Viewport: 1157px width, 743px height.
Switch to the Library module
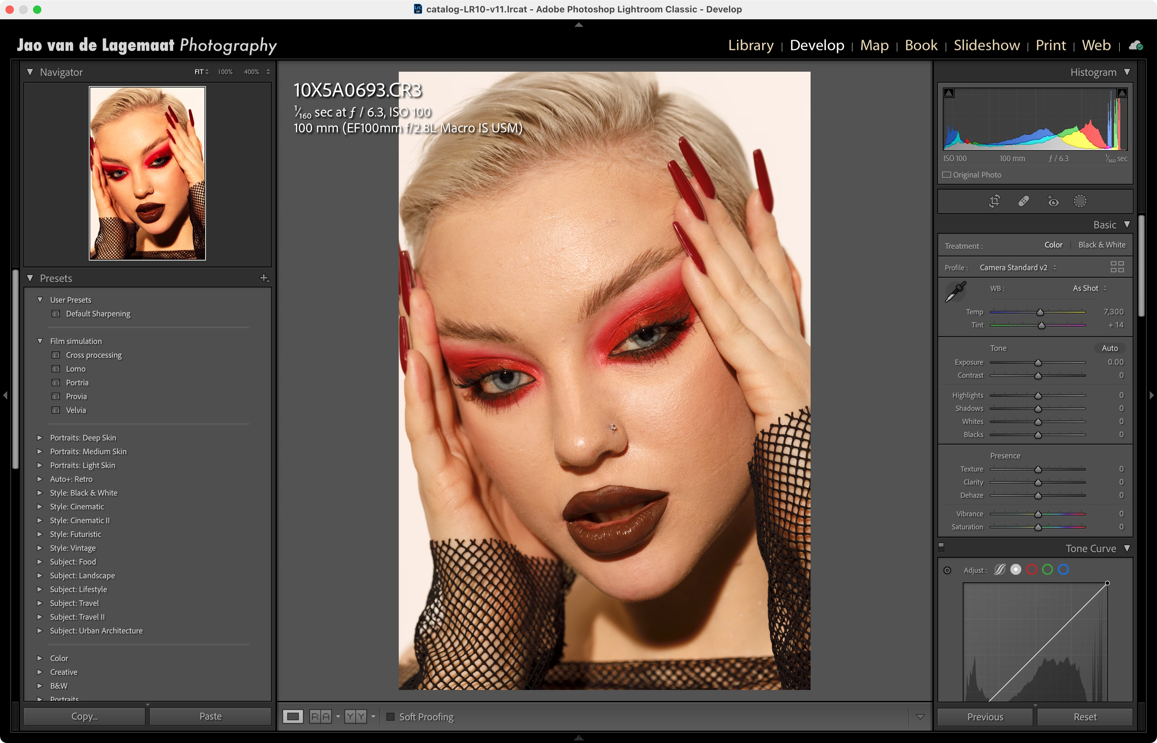click(x=751, y=45)
